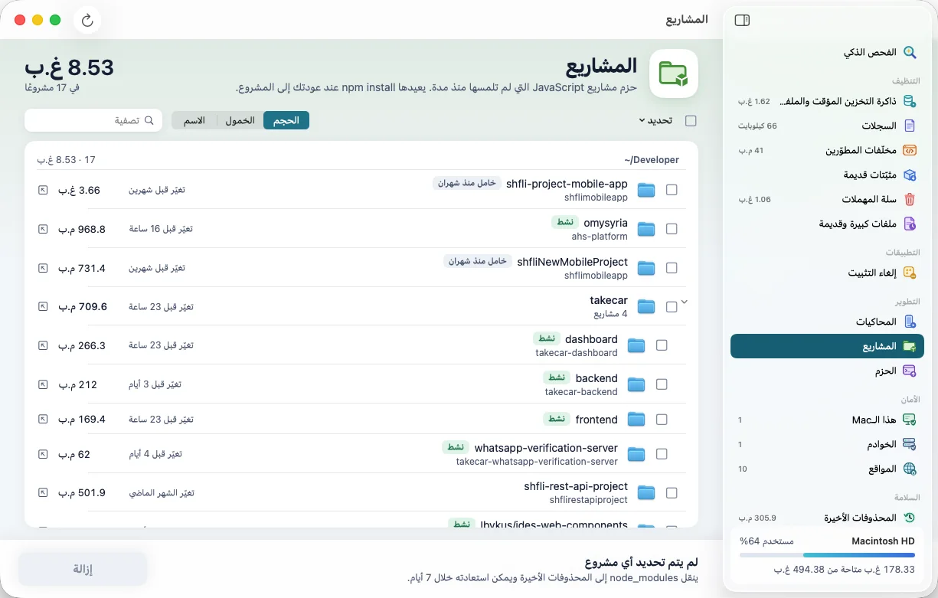Click the 968.8 م.ب size value

[82, 229]
